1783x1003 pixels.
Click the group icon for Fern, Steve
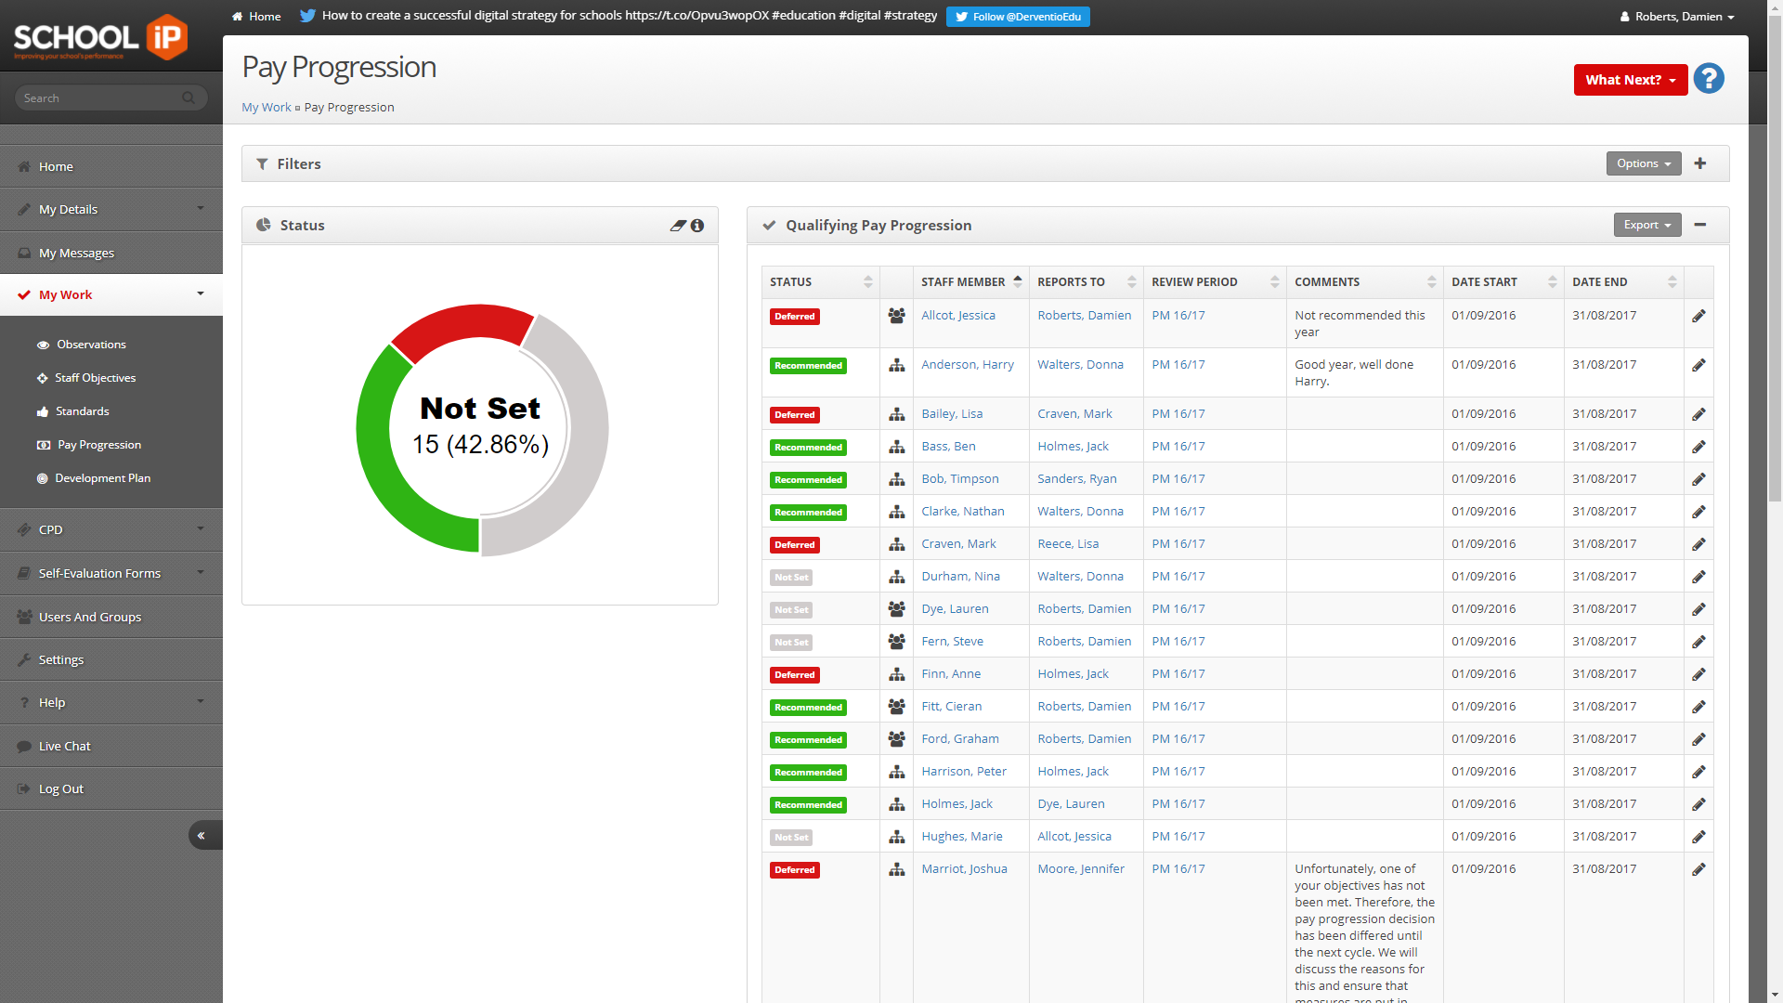(896, 642)
